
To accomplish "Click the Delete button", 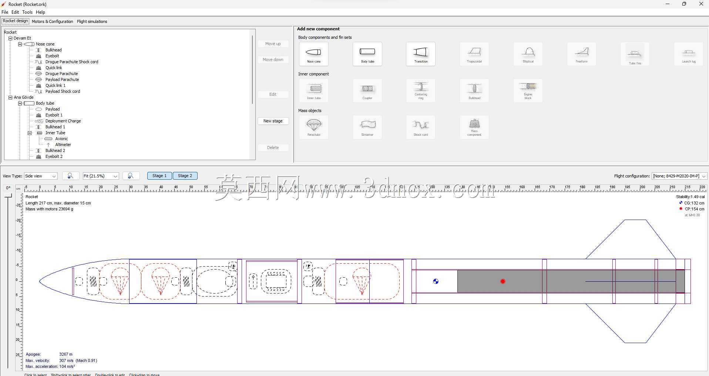I will click(273, 148).
